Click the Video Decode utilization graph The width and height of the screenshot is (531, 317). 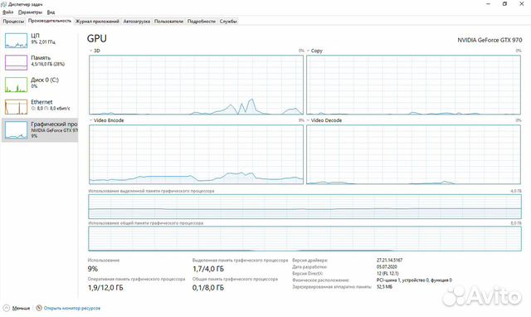(x=413, y=154)
